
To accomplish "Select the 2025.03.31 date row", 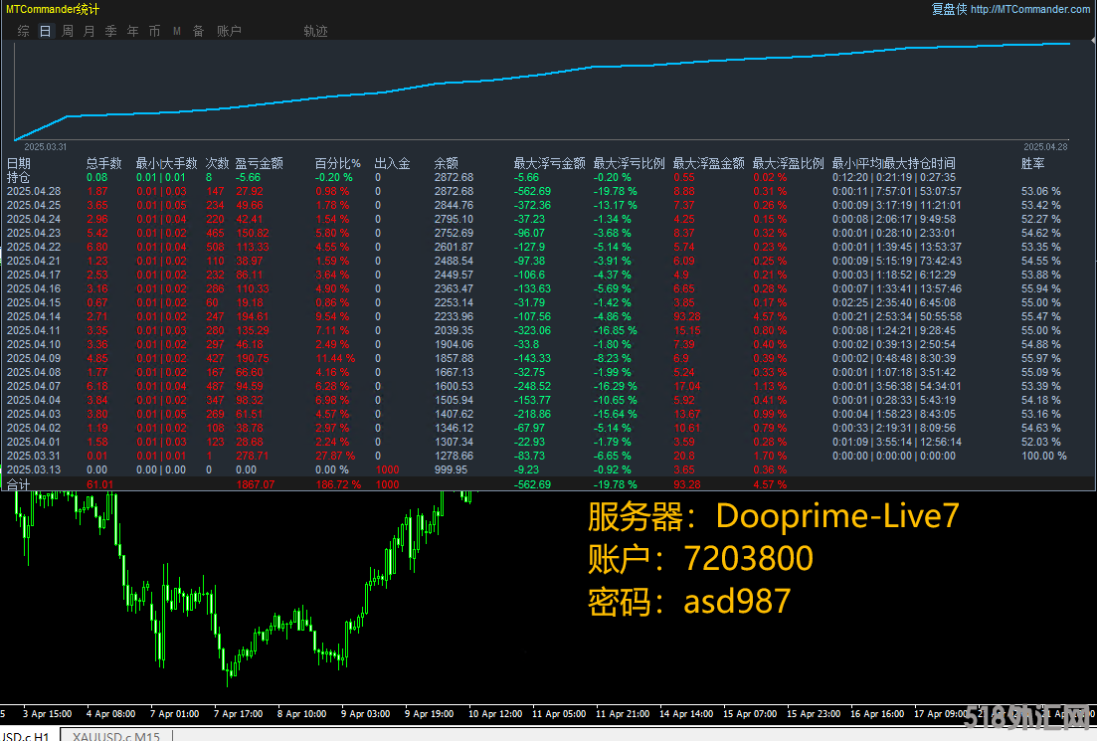I will [x=34, y=457].
